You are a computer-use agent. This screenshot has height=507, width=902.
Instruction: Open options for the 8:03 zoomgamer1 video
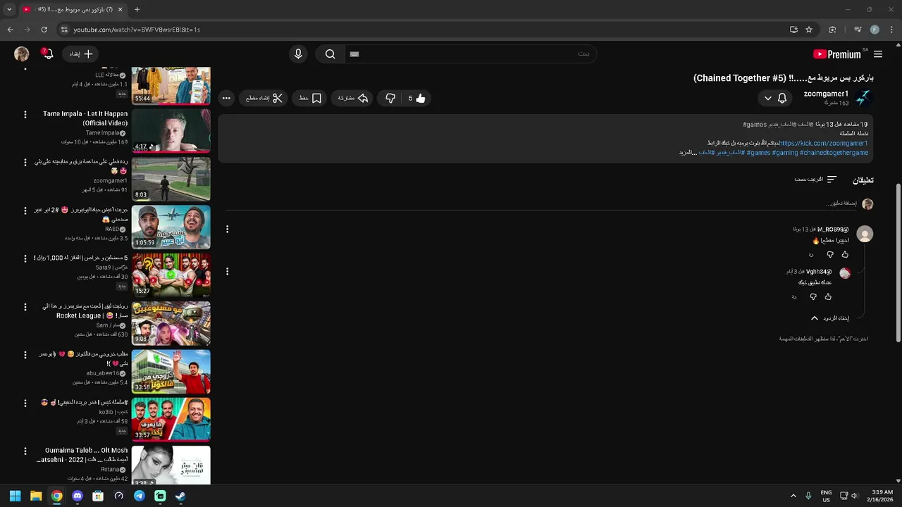25,162
